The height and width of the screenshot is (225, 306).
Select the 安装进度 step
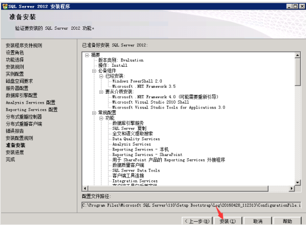pos(15,153)
